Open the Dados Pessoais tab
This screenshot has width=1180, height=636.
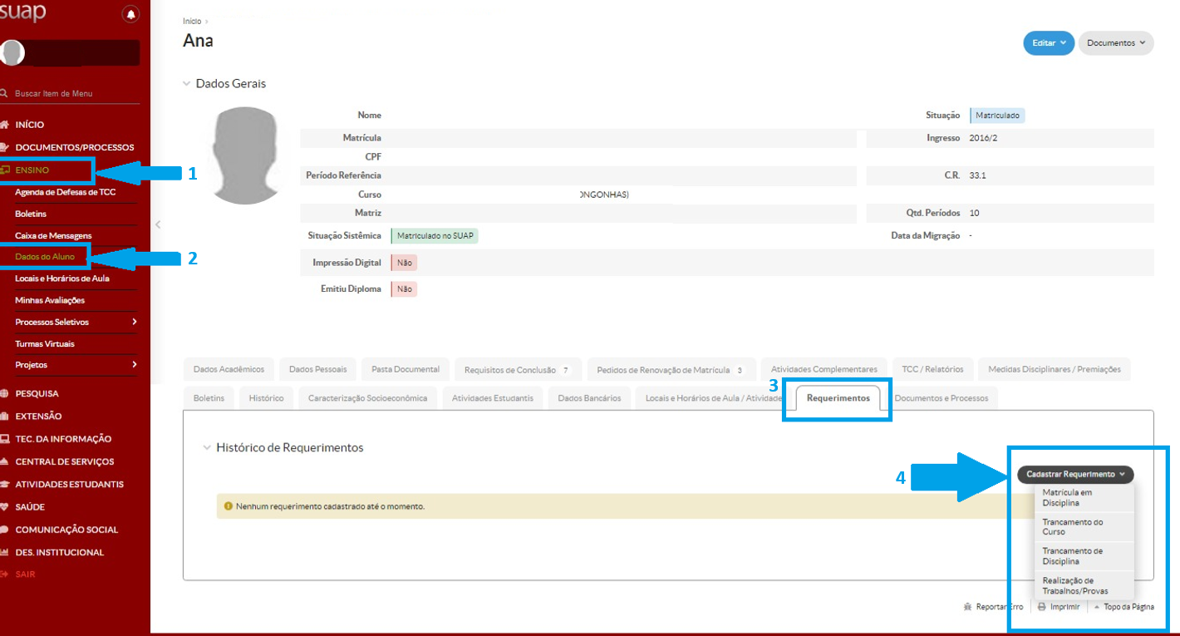tap(318, 369)
